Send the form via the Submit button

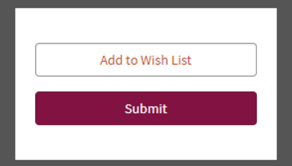(x=146, y=108)
